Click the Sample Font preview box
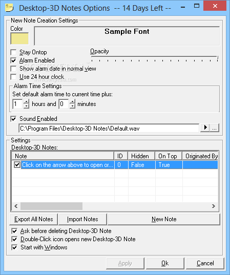This screenshot has height=275, width=230. click(127, 36)
